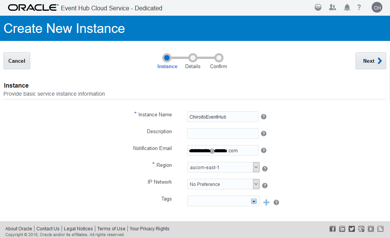Add a new tag with plus icon
Screen dimensions: 390x238
(x=266, y=202)
